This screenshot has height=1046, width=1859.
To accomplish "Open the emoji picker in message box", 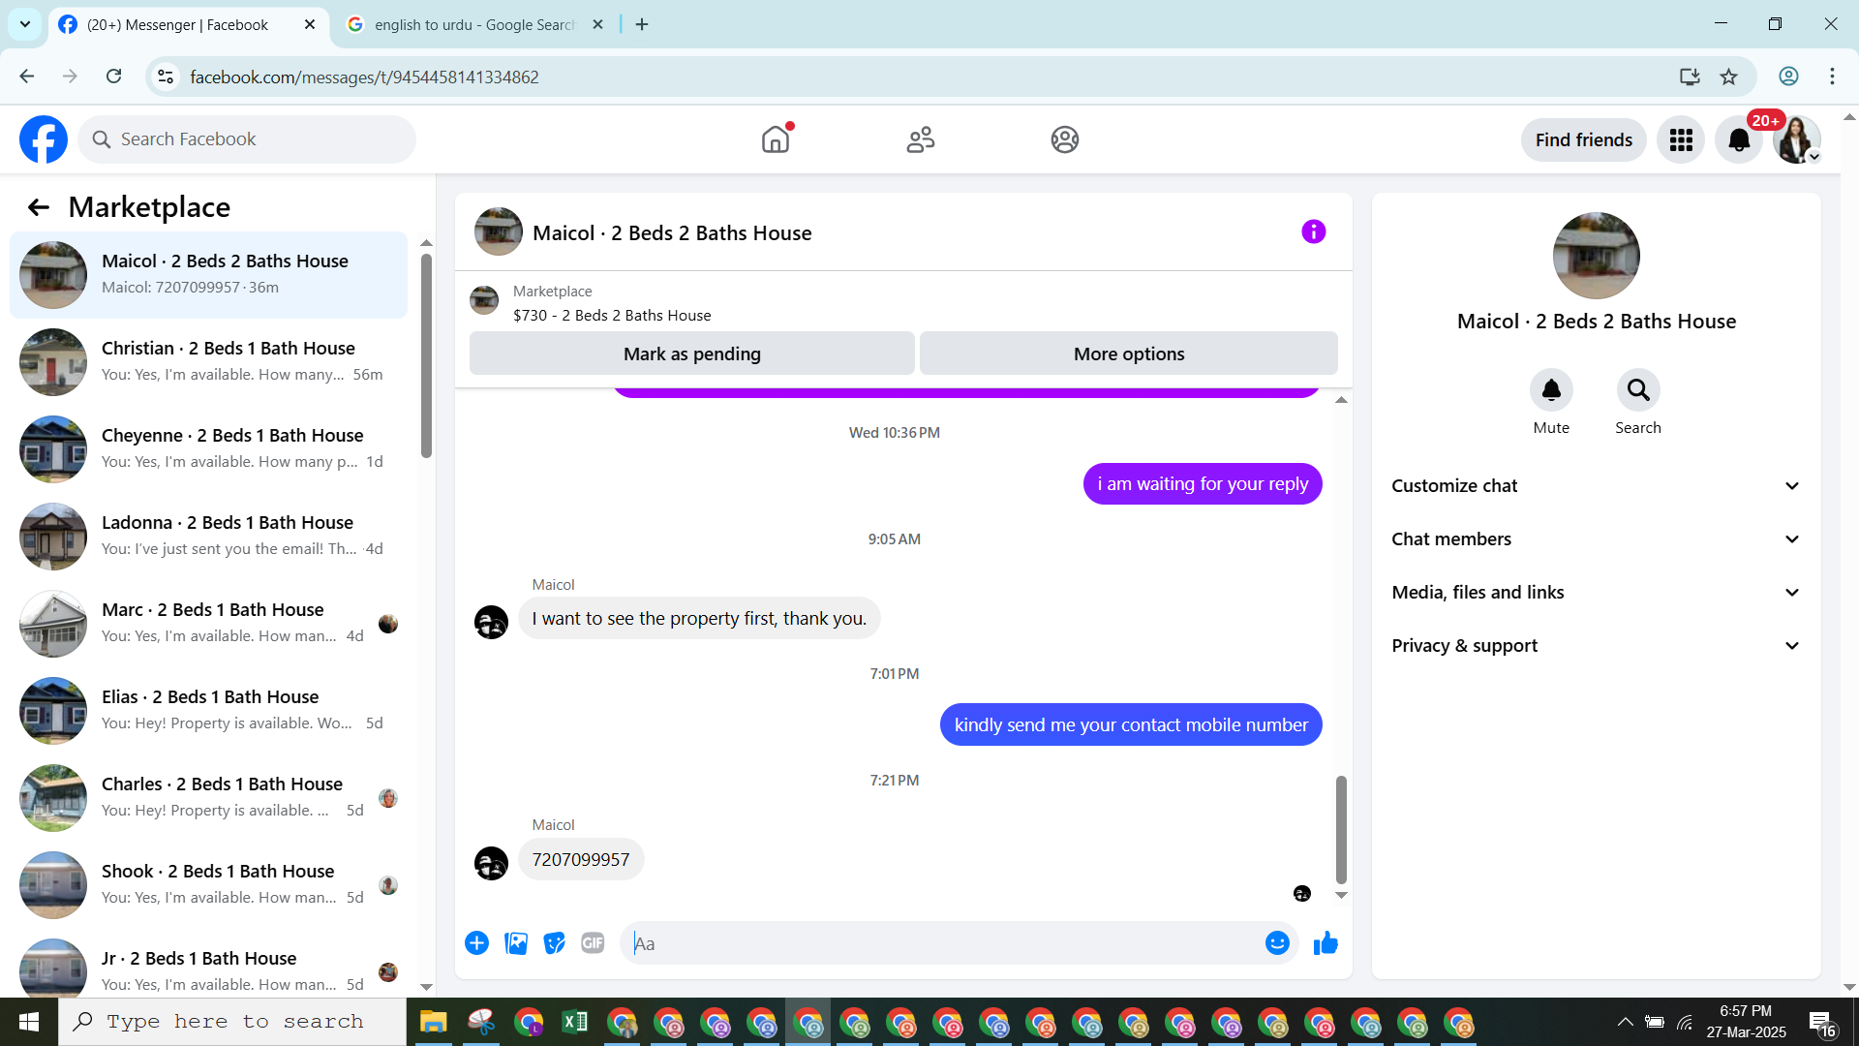I will [1277, 943].
